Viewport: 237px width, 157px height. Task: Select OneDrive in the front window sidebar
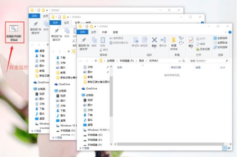tap(89, 89)
